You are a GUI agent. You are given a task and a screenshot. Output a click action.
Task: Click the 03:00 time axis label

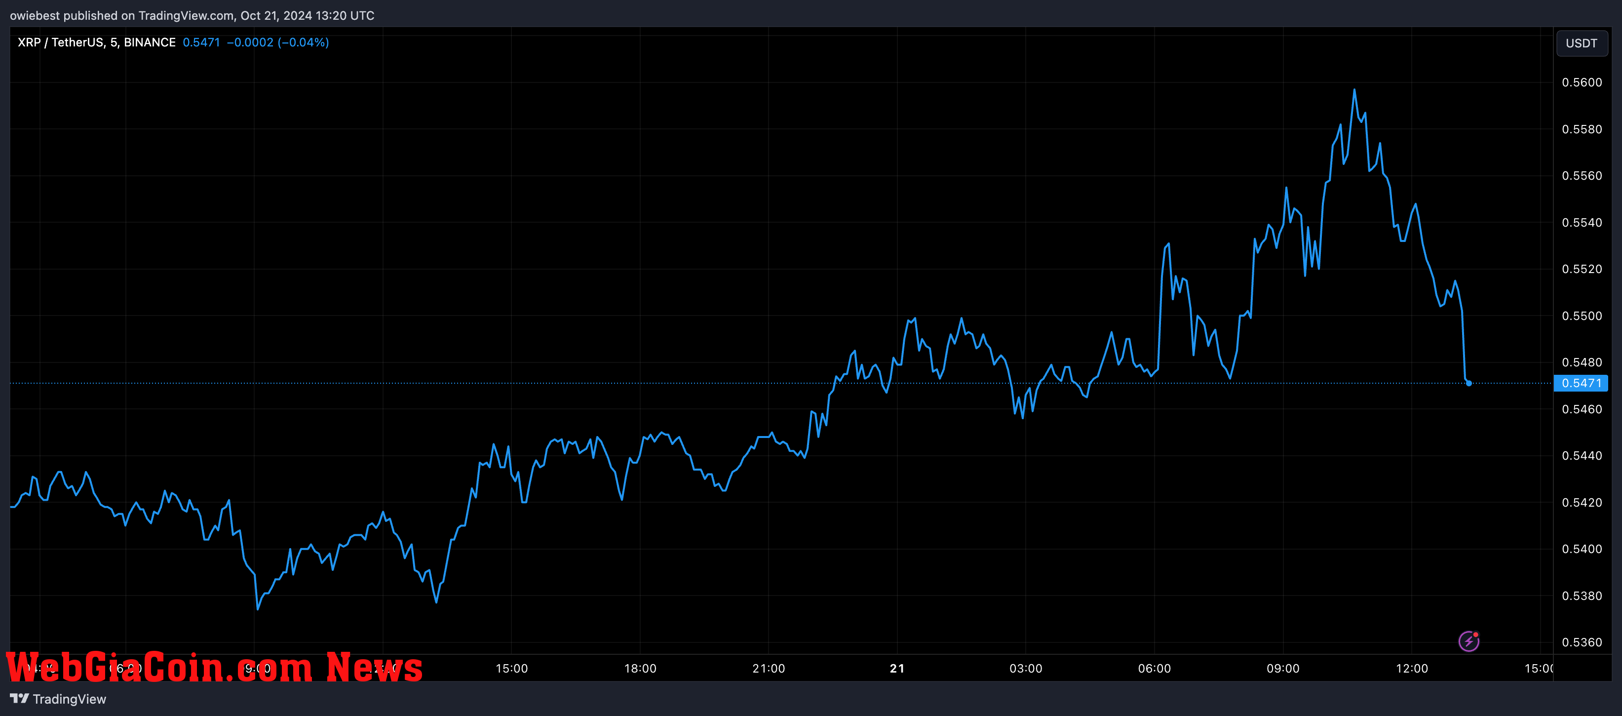click(1026, 668)
